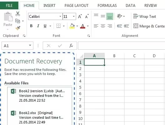This screenshot has width=165, height=125.
Task: Click Merge & Center button
Action: pyautogui.click(x=149, y=26)
